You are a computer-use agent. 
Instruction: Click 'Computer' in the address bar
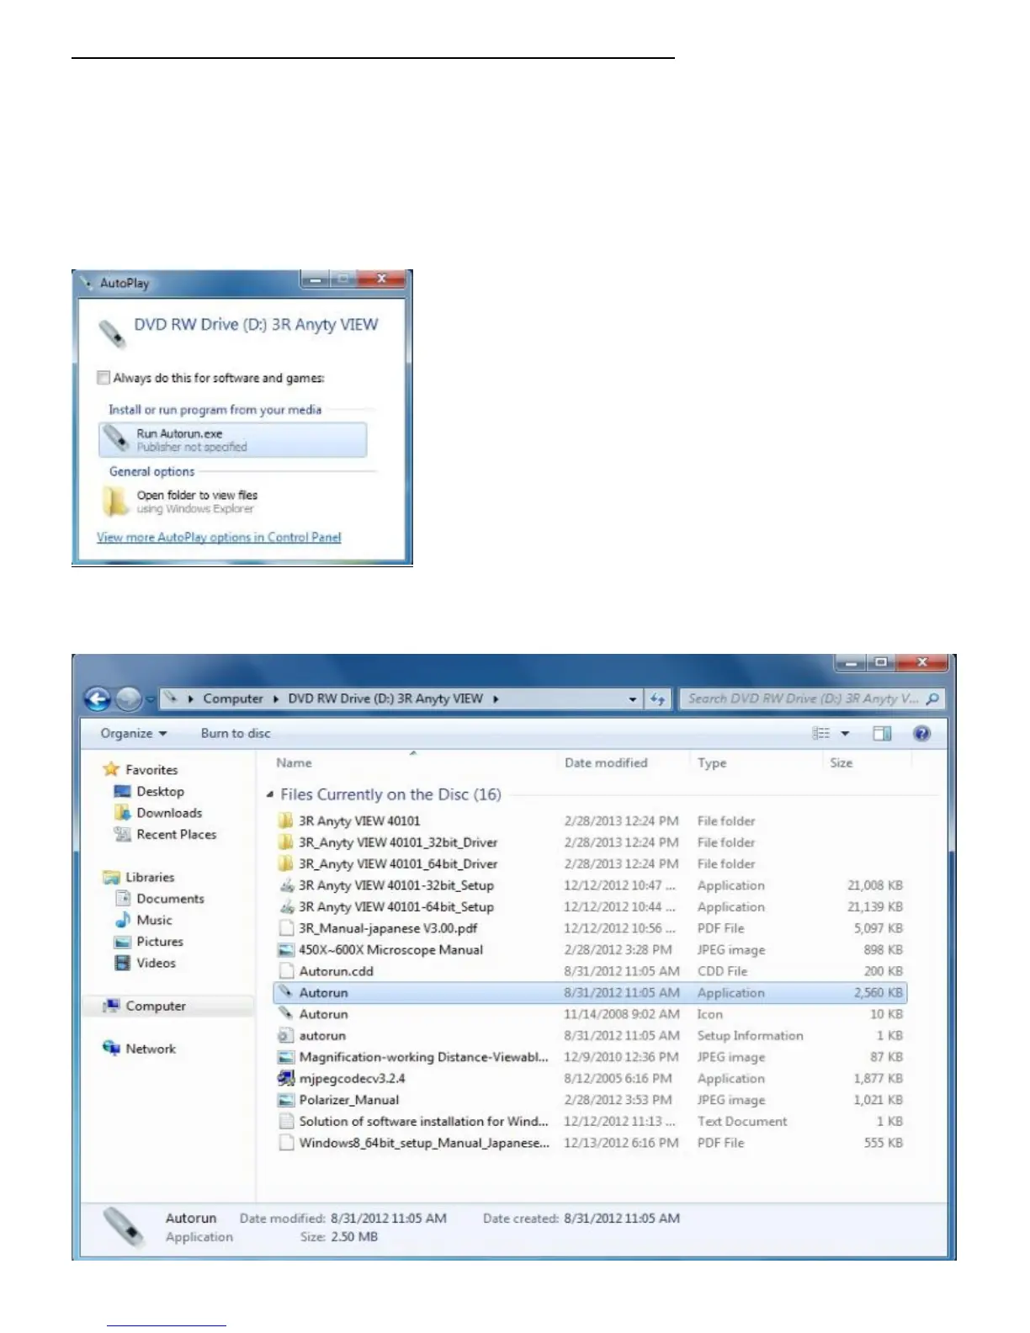(233, 698)
